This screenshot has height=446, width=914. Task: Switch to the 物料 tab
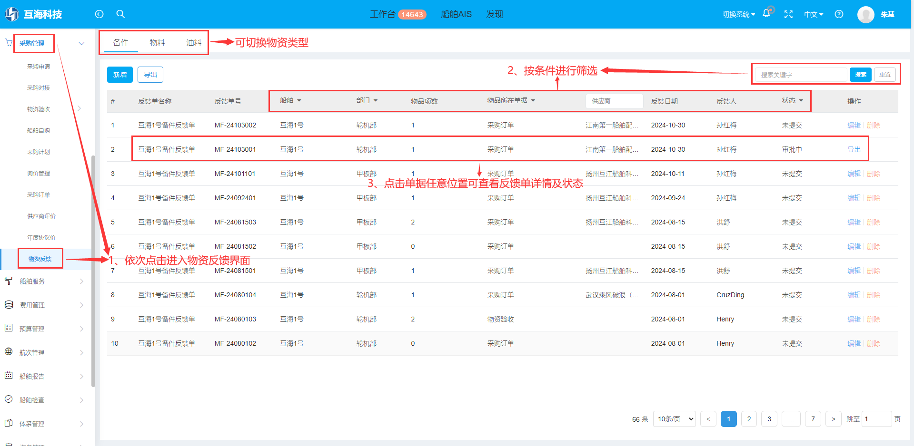coord(157,43)
